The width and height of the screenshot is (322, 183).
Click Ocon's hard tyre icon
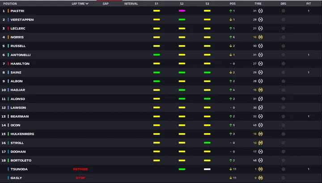pyautogui.click(x=260, y=125)
